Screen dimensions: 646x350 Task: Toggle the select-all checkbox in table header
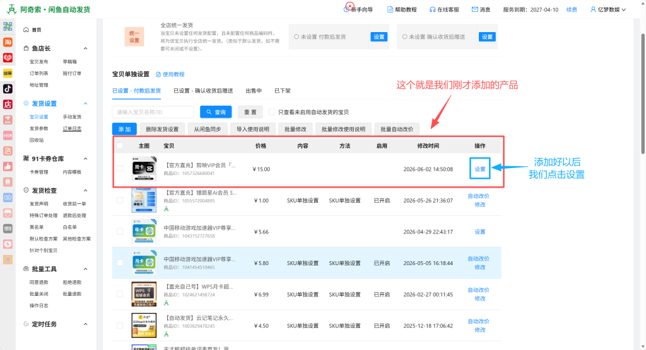[120, 145]
